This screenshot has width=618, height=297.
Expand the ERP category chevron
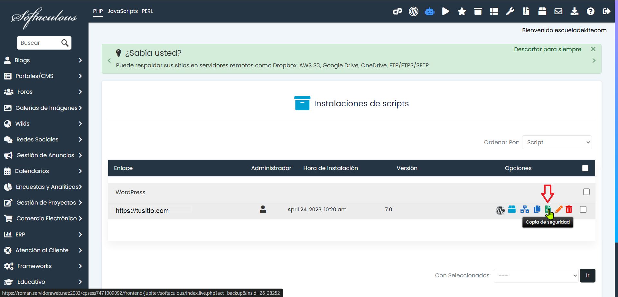click(80, 235)
